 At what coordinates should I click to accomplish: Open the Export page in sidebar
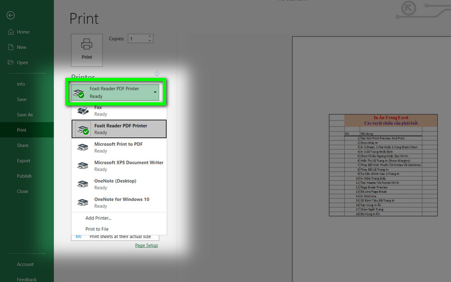(23, 161)
